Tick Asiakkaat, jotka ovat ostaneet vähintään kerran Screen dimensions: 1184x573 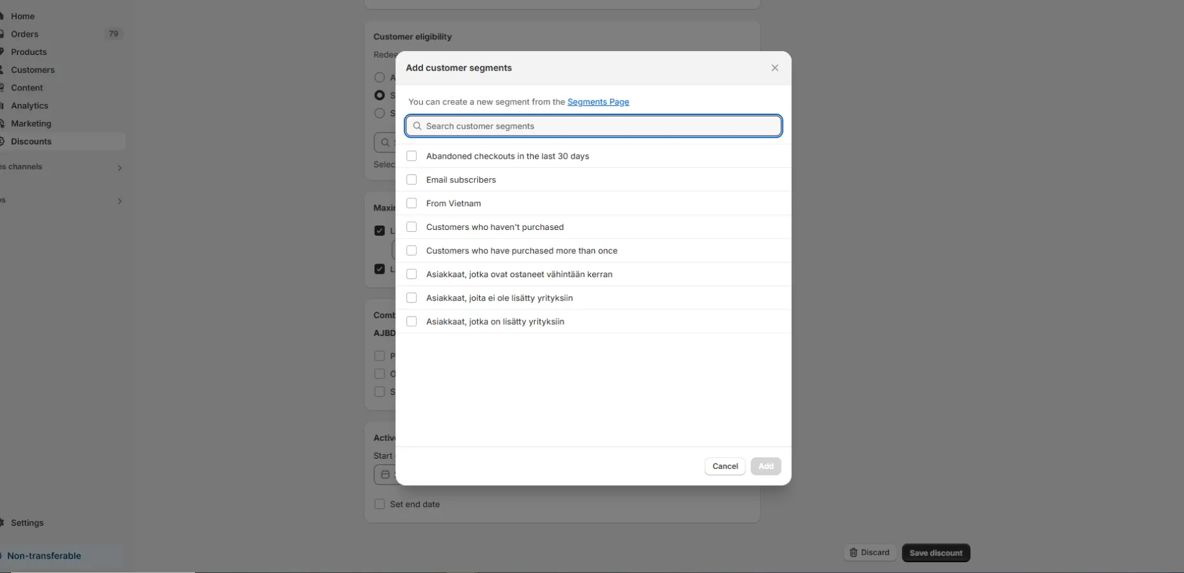pyautogui.click(x=411, y=274)
